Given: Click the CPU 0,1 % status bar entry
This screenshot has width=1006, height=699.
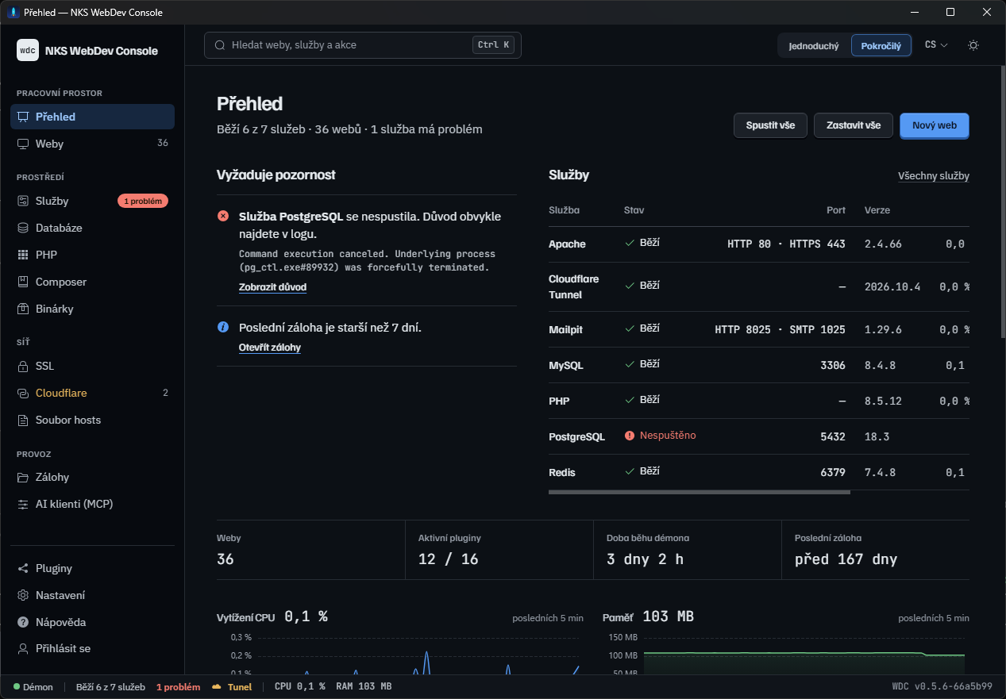Looking at the screenshot, I should pyautogui.click(x=300, y=687).
